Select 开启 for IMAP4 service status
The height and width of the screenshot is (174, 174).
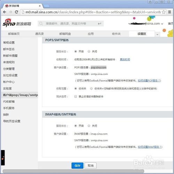click(x=76, y=126)
